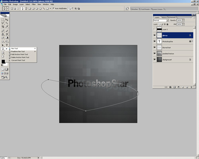
Task: Select the Crop tool
Action: coord(3,27)
